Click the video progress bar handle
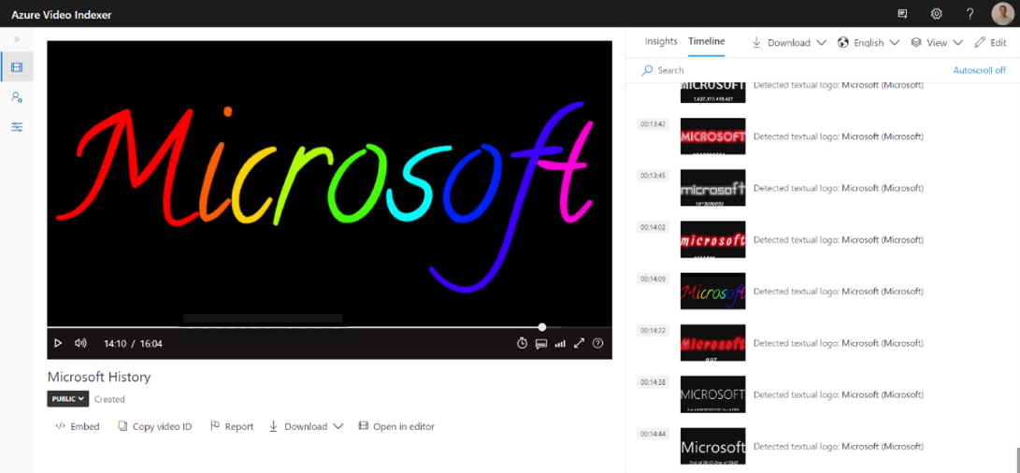1020x473 pixels. [542, 326]
